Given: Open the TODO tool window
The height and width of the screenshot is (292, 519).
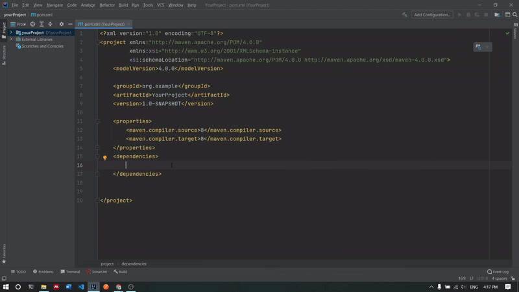Looking at the screenshot, I should click(x=18, y=272).
